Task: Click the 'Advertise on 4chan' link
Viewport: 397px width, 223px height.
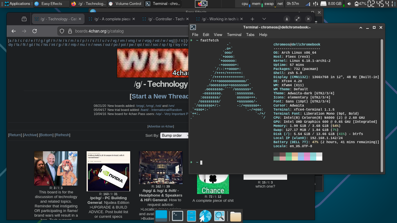Action: click(161, 126)
